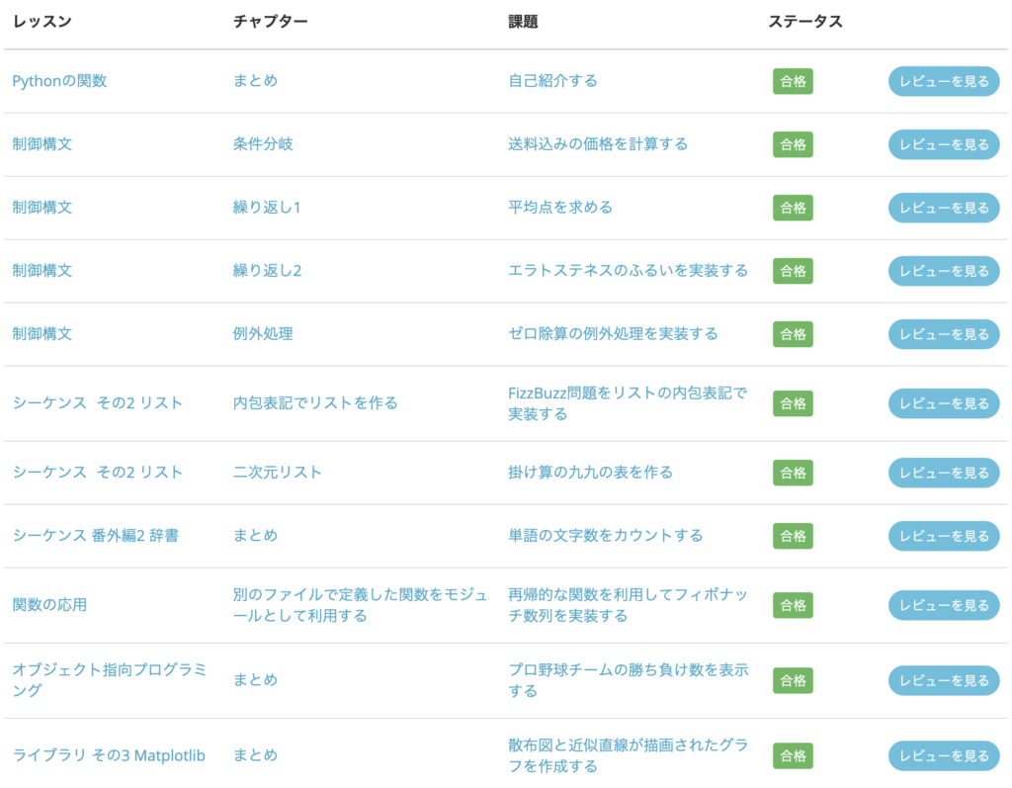
Task: Select the 二次元リスト chapter link
Action: coord(277,473)
